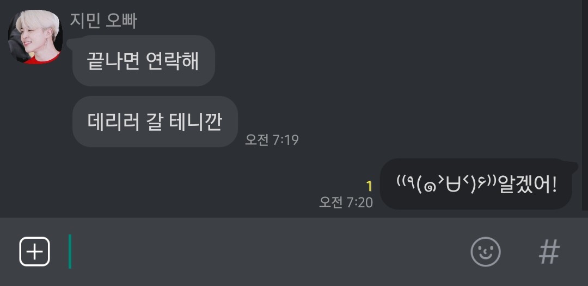
Task: Select the sent message ending with 알겠어!
Action: tap(476, 184)
